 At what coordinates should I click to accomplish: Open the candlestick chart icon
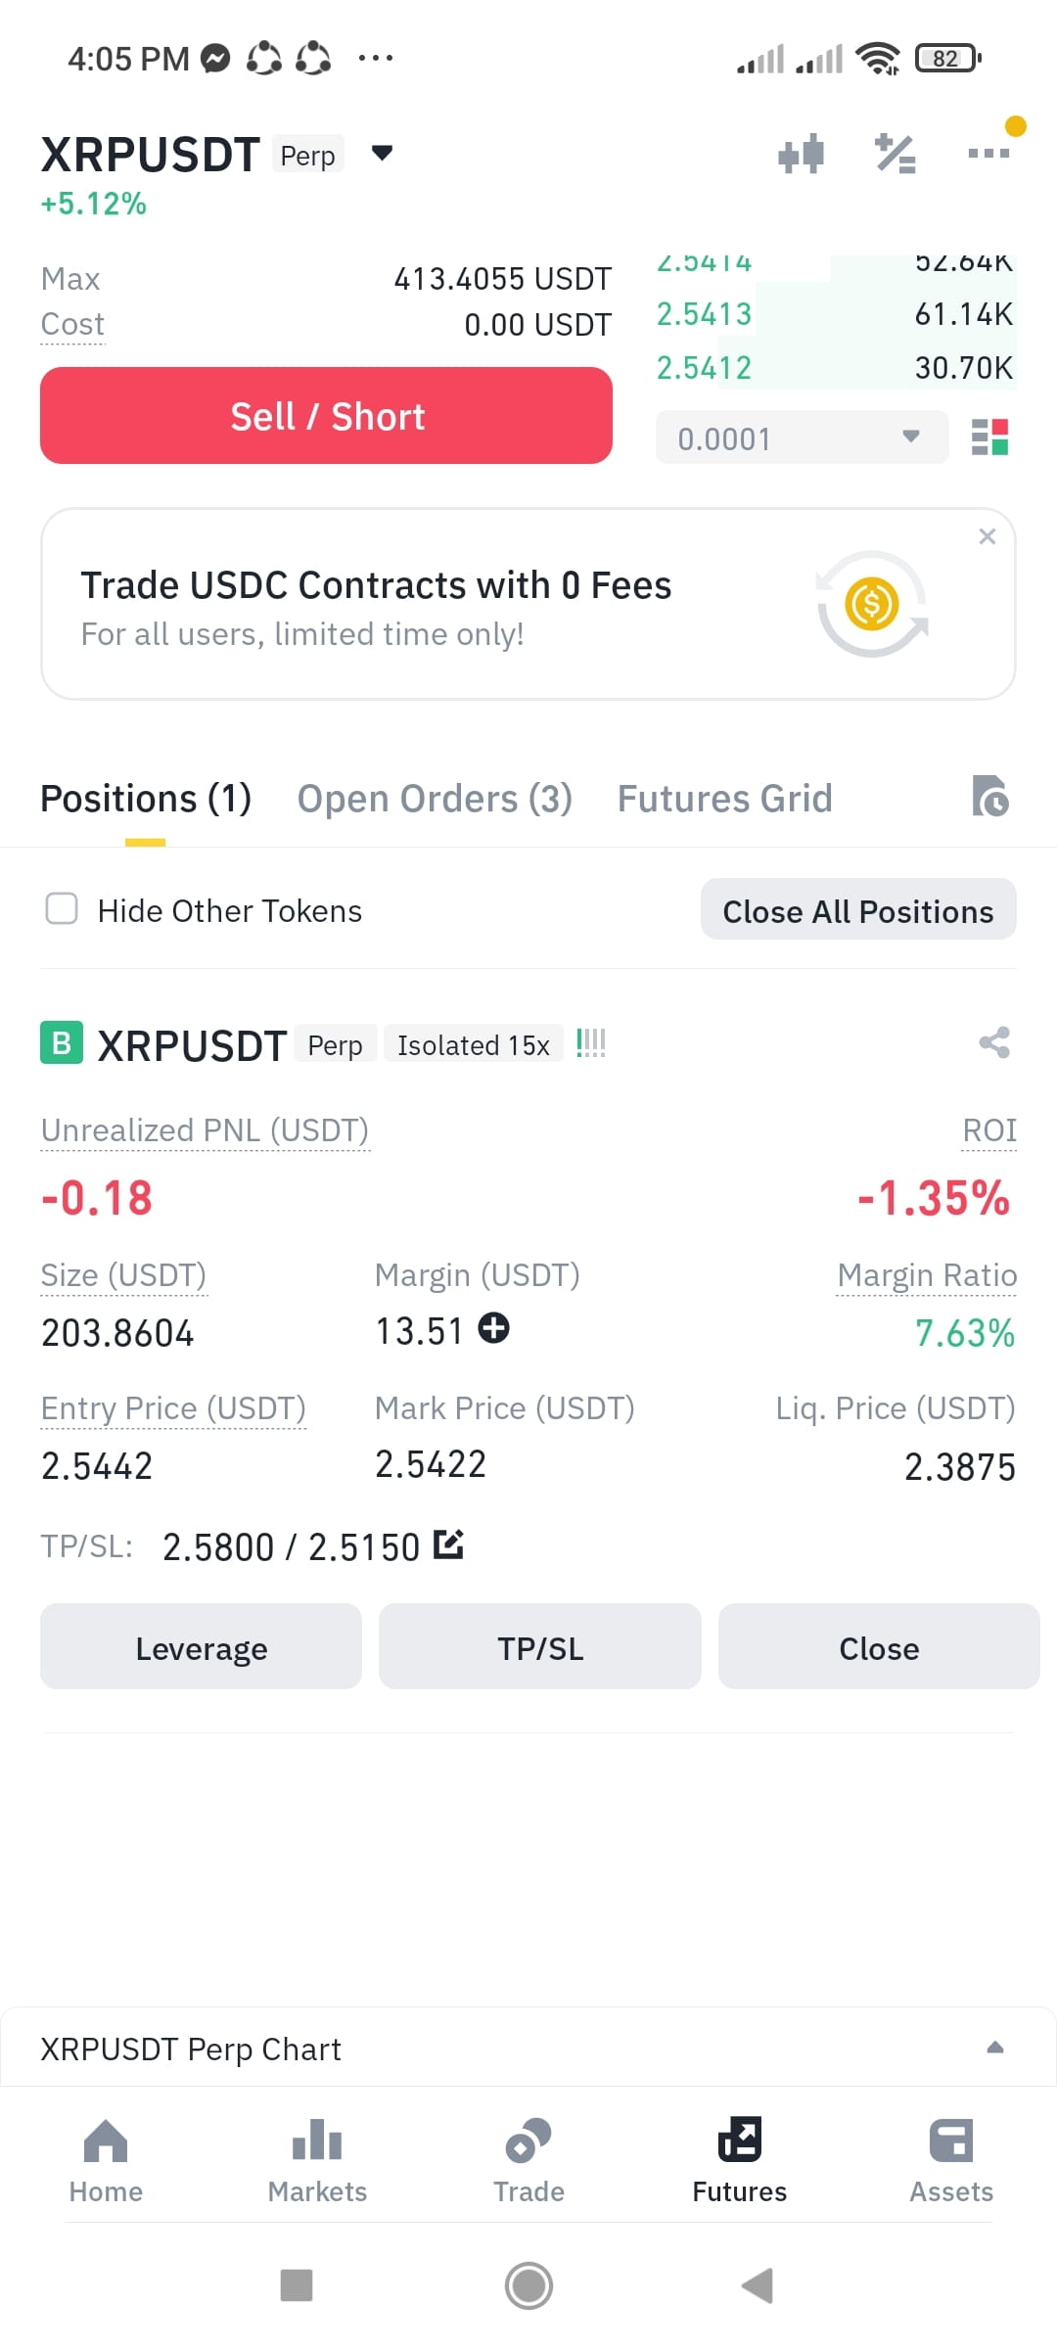(801, 154)
